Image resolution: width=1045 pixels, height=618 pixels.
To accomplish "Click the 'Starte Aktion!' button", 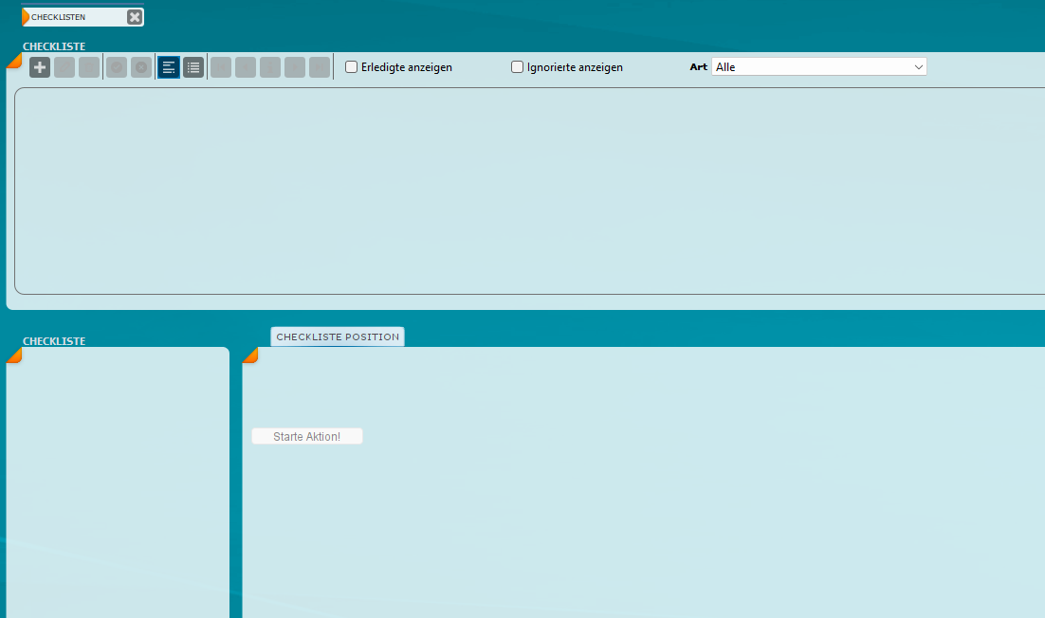I will tap(307, 436).
